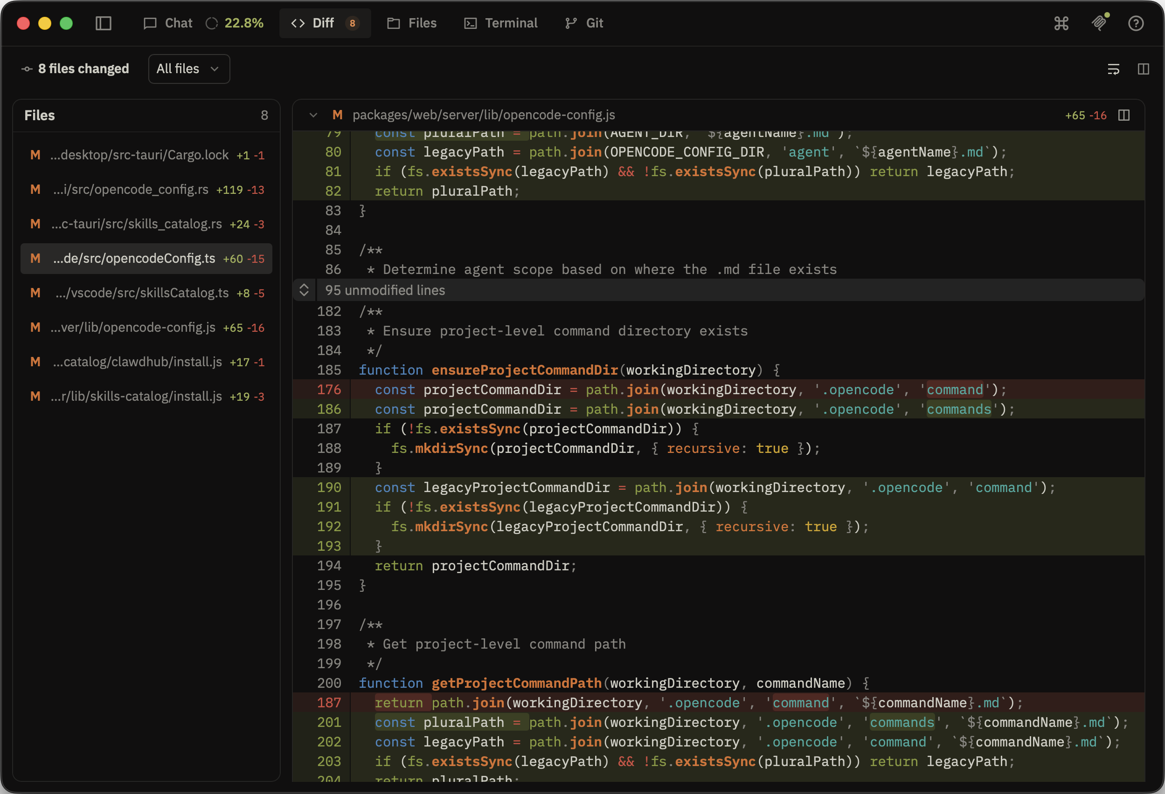Collapse the opencode-config.js diff chevron
The width and height of the screenshot is (1165, 794).
point(313,115)
